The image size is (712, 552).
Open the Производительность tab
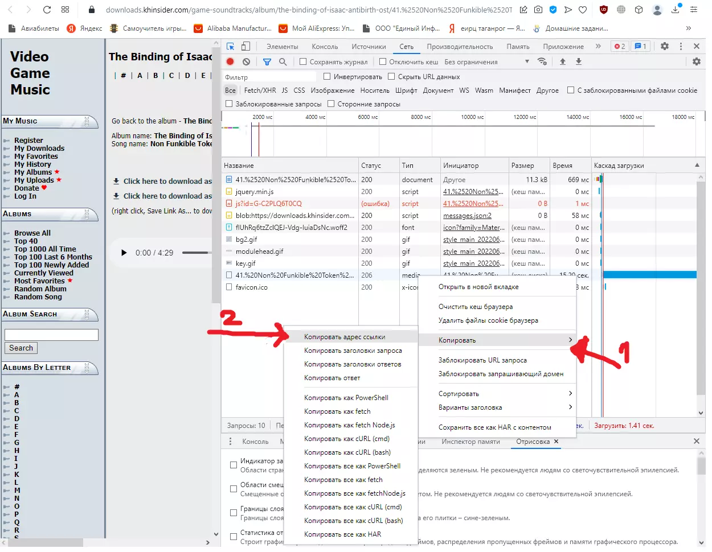point(460,47)
